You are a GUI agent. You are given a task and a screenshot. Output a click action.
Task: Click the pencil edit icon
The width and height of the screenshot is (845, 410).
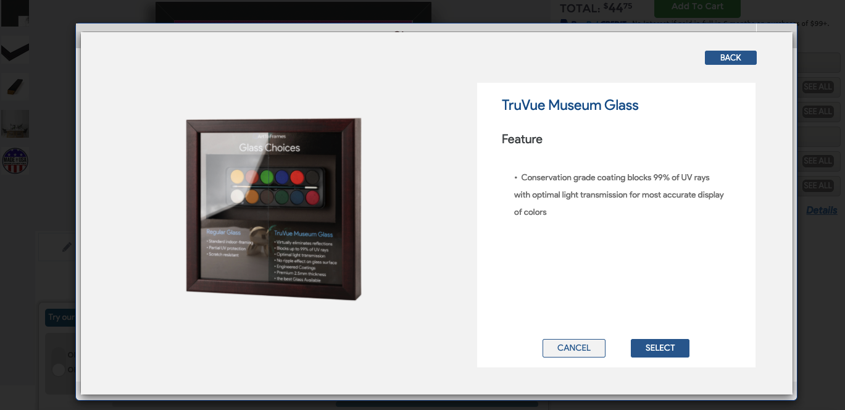coord(67,247)
